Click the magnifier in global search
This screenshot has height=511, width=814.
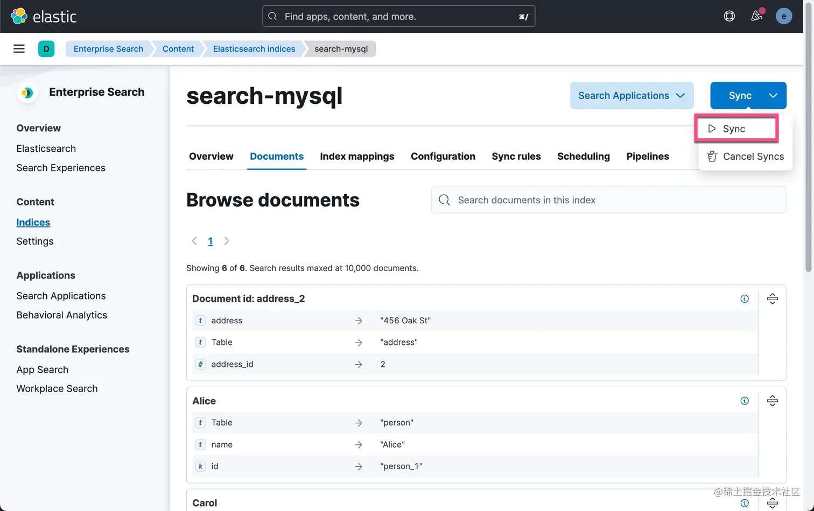click(273, 16)
